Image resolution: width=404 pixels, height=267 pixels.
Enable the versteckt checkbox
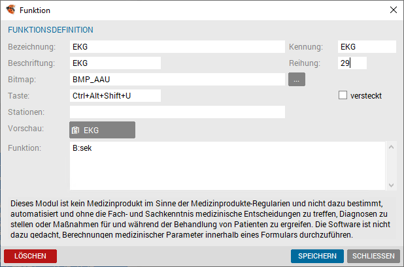pos(343,95)
